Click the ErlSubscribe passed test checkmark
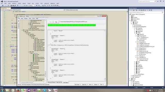Screen dimensions: 165x92 (x=34, y=60)
